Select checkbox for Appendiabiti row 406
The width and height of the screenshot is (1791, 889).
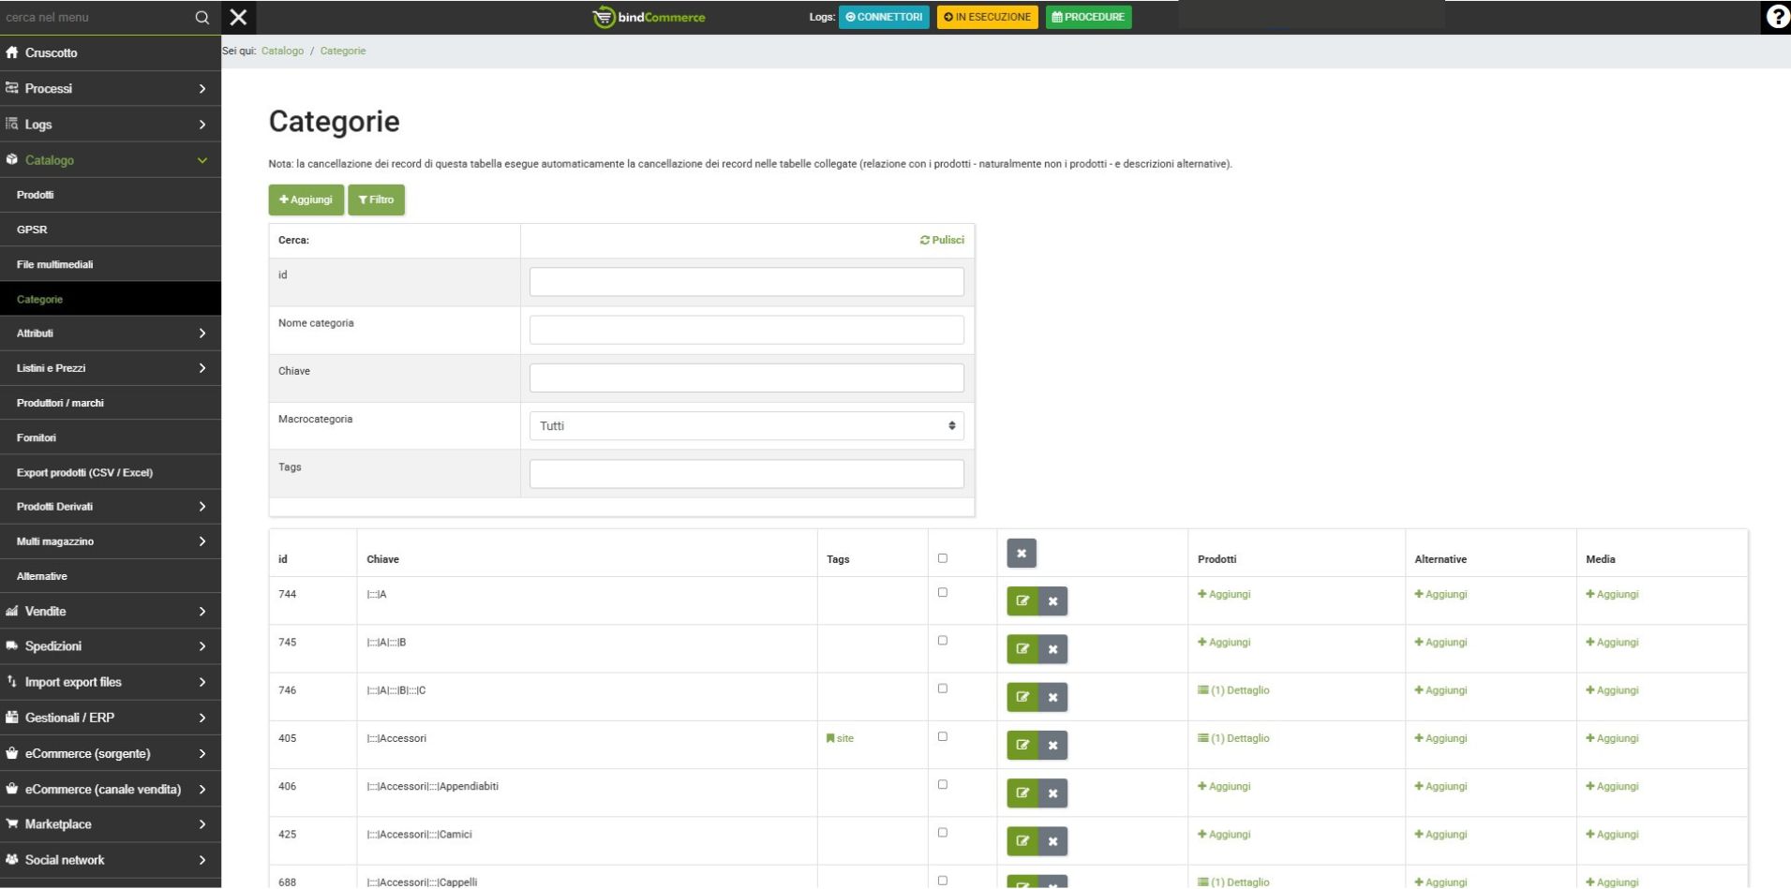(x=942, y=785)
